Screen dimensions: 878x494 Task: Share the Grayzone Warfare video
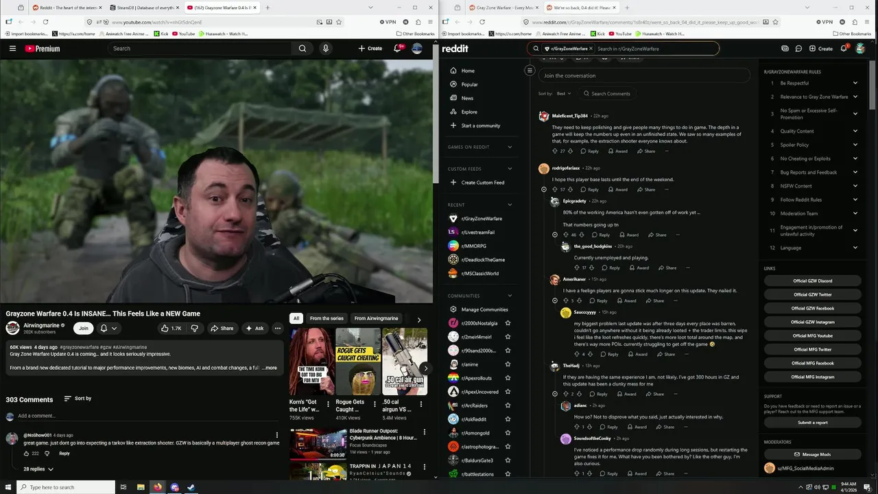click(x=222, y=328)
